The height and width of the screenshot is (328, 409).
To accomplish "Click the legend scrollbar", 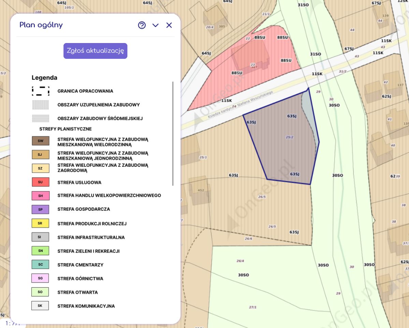I will click(173, 134).
